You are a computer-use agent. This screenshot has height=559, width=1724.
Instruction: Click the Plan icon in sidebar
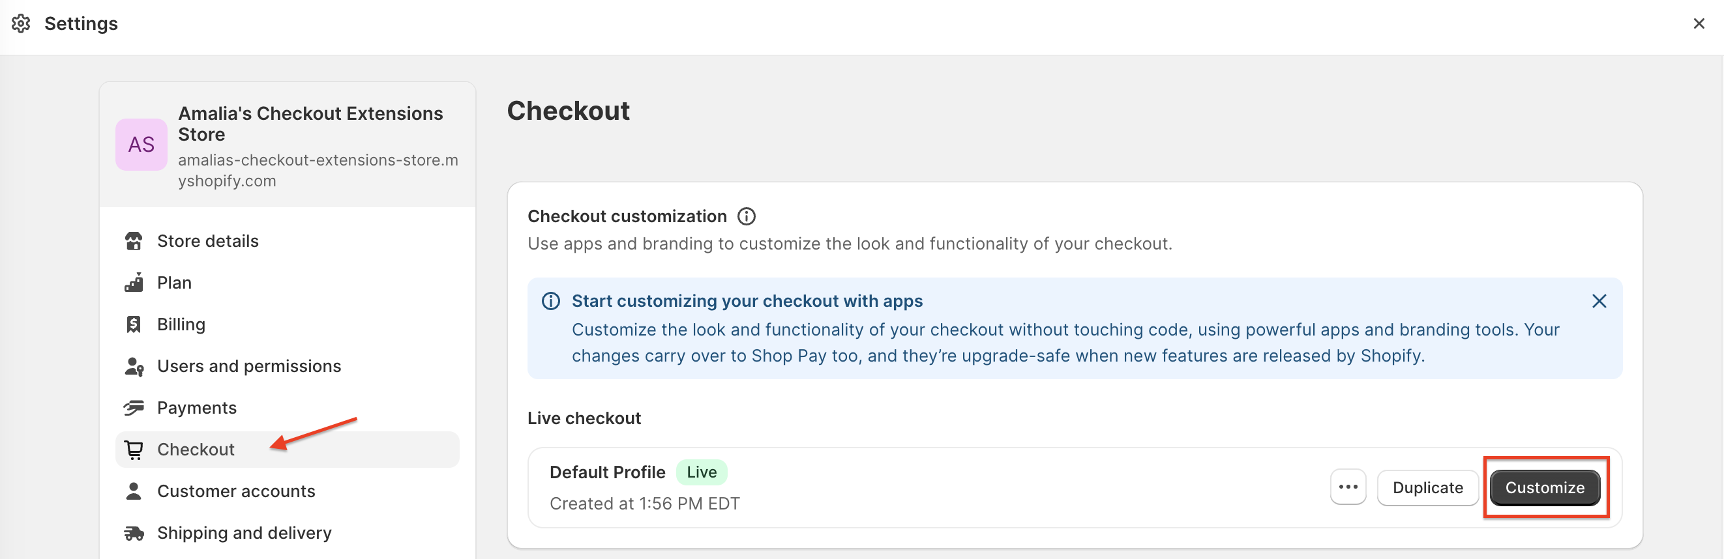pyautogui.click(x=134, y=283)
